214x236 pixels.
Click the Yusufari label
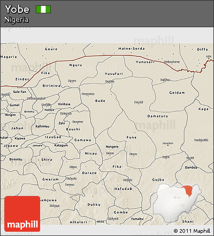[114, 74]
